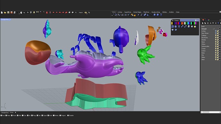Toggle the Point osnap checkbox
Image resolution: width=221 pixels, height=124 pixels.
12,115
